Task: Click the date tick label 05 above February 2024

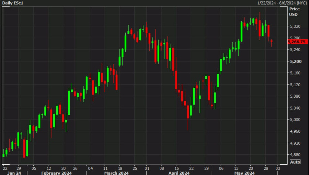Action: 34,168
